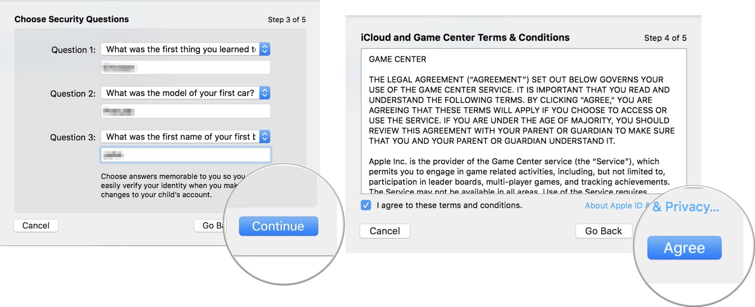This screenshot has height=307, width=755.
Task: Cancel the Choose Security Questions dialog
Action: click(x=36, y=226)
